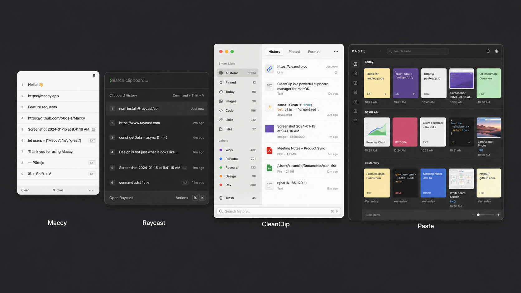This screenshot has width=521, height=293.
Task: Click the green spreadsheet icon for plan.xlsx
Action: tap(270, 168)
